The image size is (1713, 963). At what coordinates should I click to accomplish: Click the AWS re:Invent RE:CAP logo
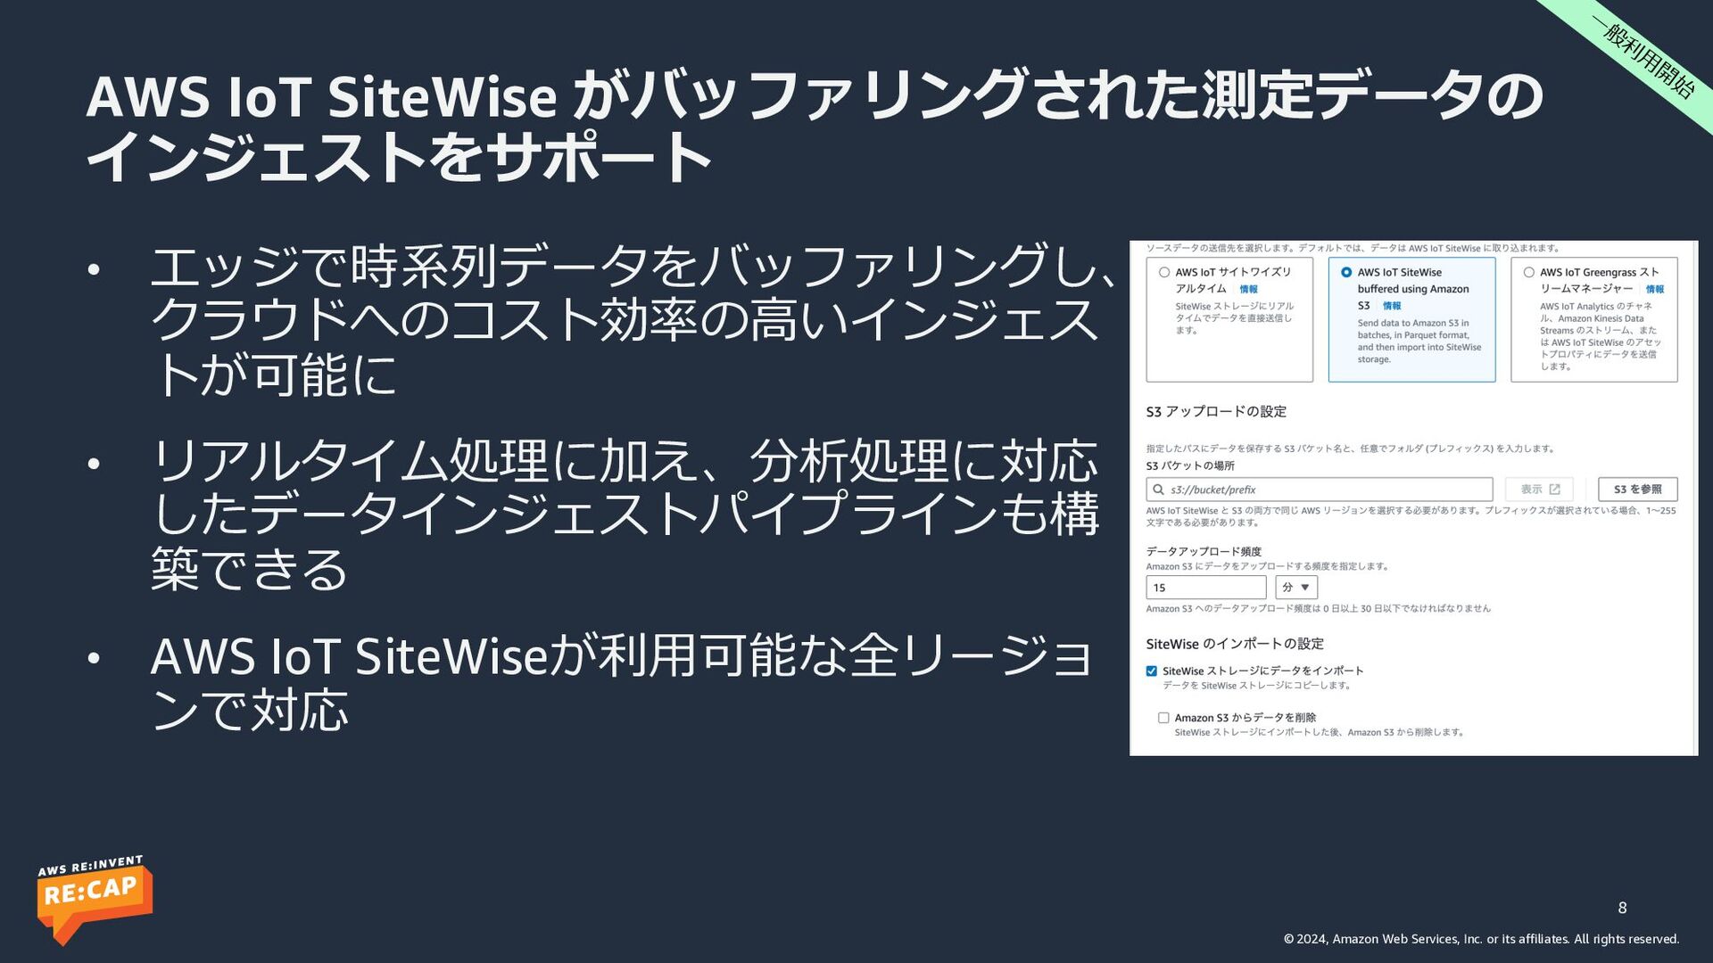tap(94, 899)
